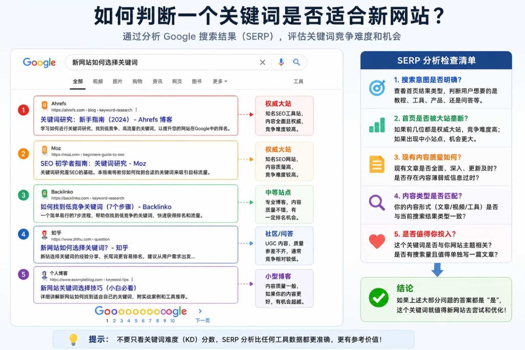525x350 pixels.
Task: Go to results page 10 in pagination
Action: (x=172, y=321)
